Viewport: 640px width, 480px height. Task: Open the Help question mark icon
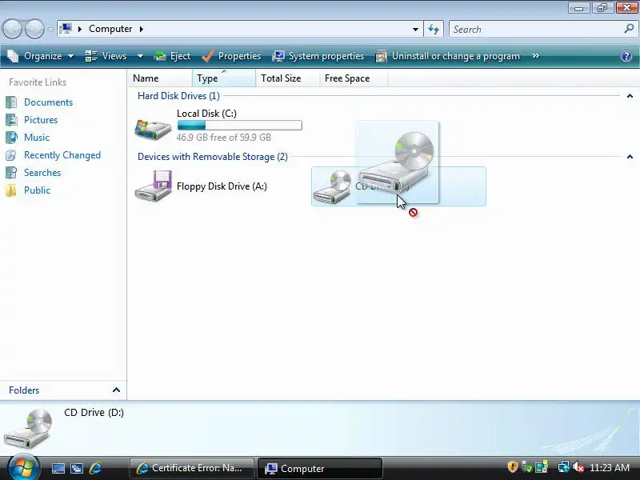click(626, 56)
